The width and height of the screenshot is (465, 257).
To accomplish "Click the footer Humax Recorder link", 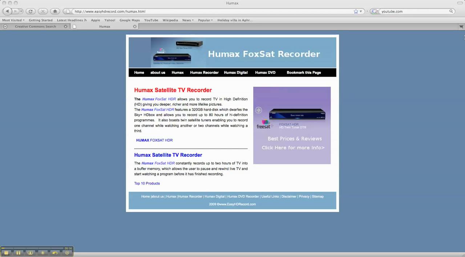I will [190, 196].
